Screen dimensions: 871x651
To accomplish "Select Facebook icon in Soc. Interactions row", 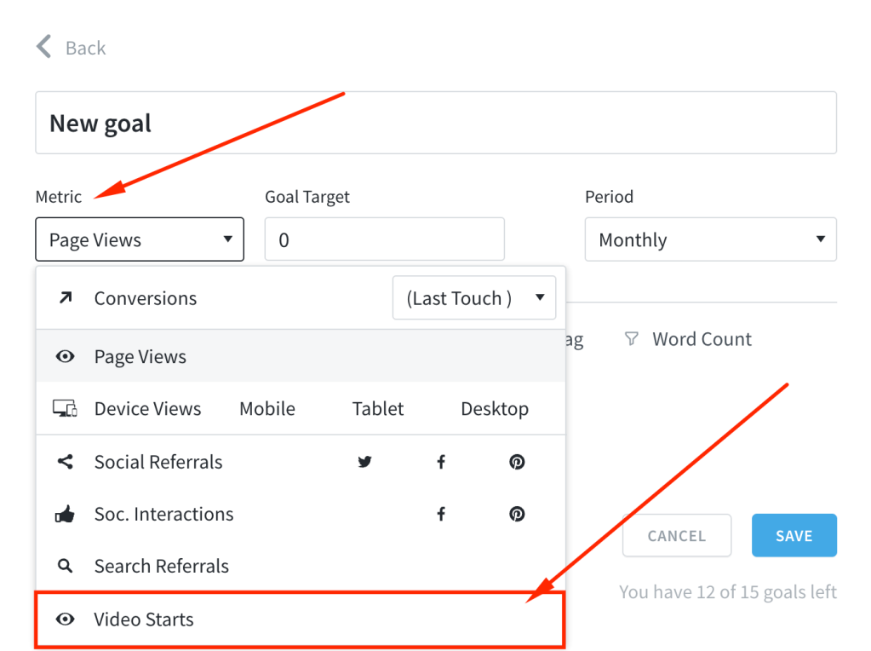I will coord(441,514).
